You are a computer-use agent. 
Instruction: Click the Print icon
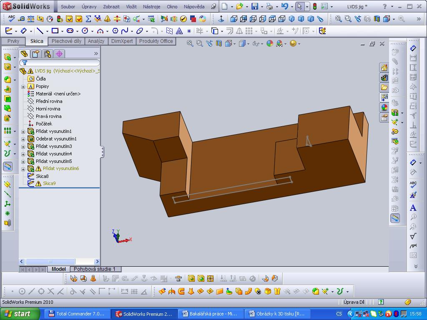pos(269,6)
